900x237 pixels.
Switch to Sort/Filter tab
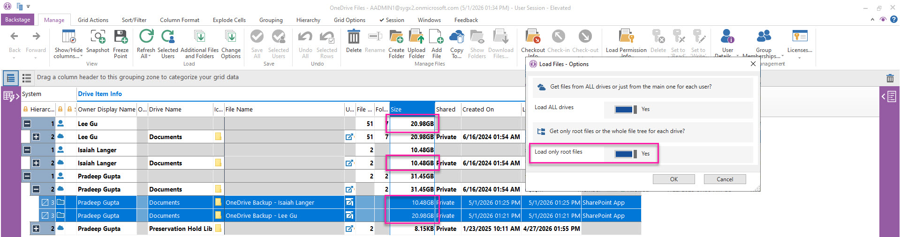point(134,20)
